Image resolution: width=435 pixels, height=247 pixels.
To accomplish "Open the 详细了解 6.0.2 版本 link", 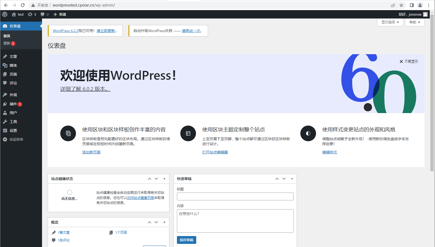I will 85,89.
